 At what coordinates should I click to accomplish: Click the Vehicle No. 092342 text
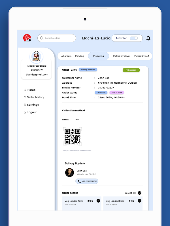click(x=87, y=174)
